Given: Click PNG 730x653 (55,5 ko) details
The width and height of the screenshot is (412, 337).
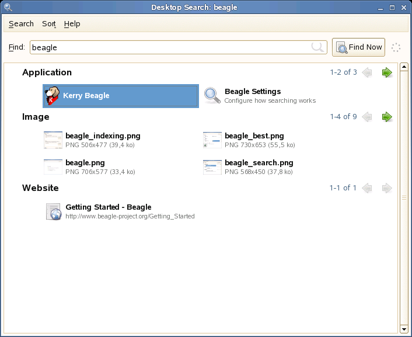Looking at the screenshot, I should [x=260, y=145].
